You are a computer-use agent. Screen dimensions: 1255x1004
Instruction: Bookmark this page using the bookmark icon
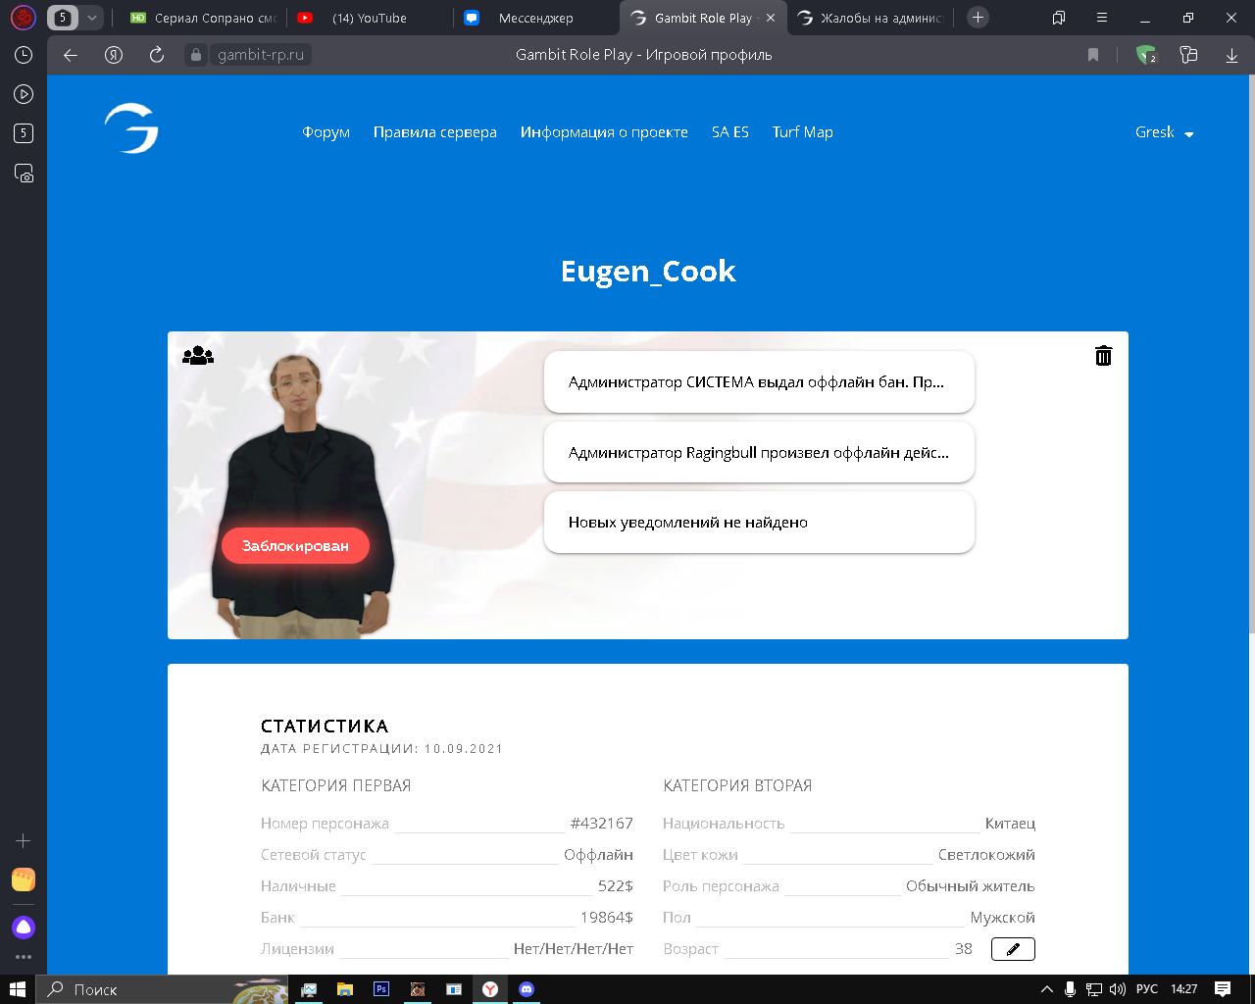coord(1093,55)
